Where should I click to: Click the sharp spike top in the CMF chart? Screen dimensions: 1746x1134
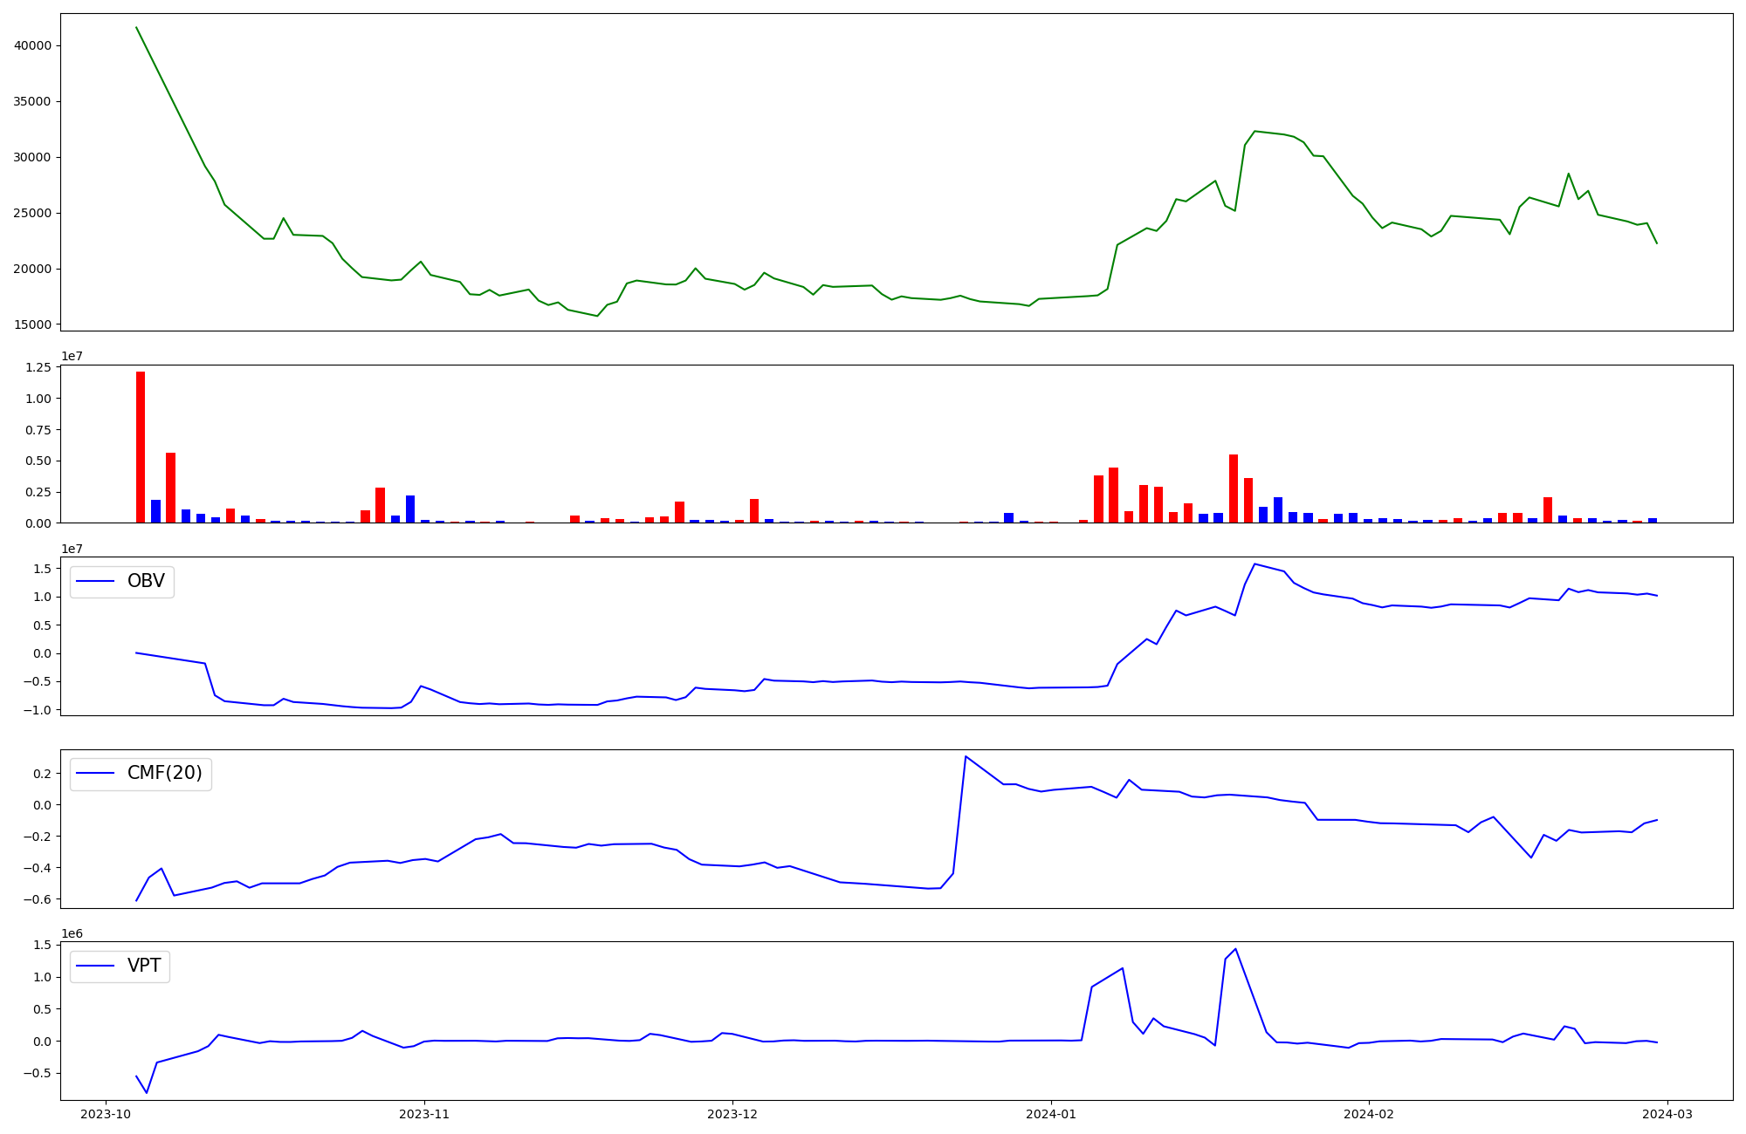[965, 756]
